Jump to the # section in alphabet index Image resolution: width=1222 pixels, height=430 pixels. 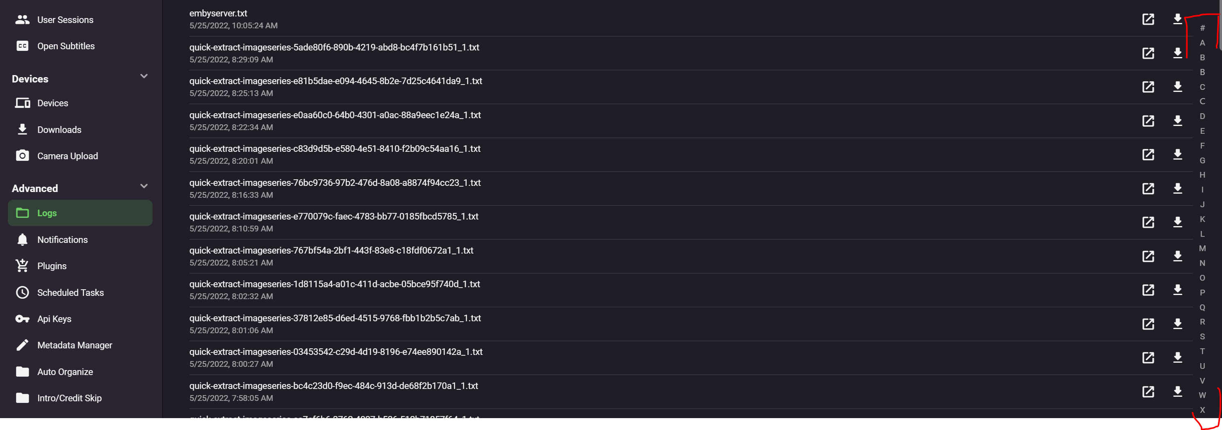1202,28
